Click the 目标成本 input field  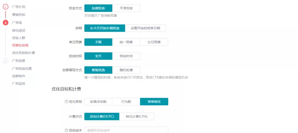(x=126, y=130)
